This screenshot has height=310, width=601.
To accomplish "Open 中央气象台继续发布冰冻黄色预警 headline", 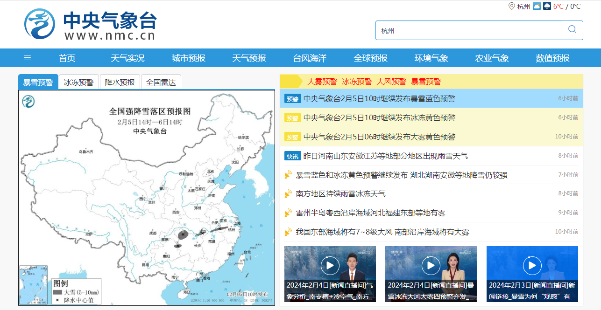I will coord(379,118).
